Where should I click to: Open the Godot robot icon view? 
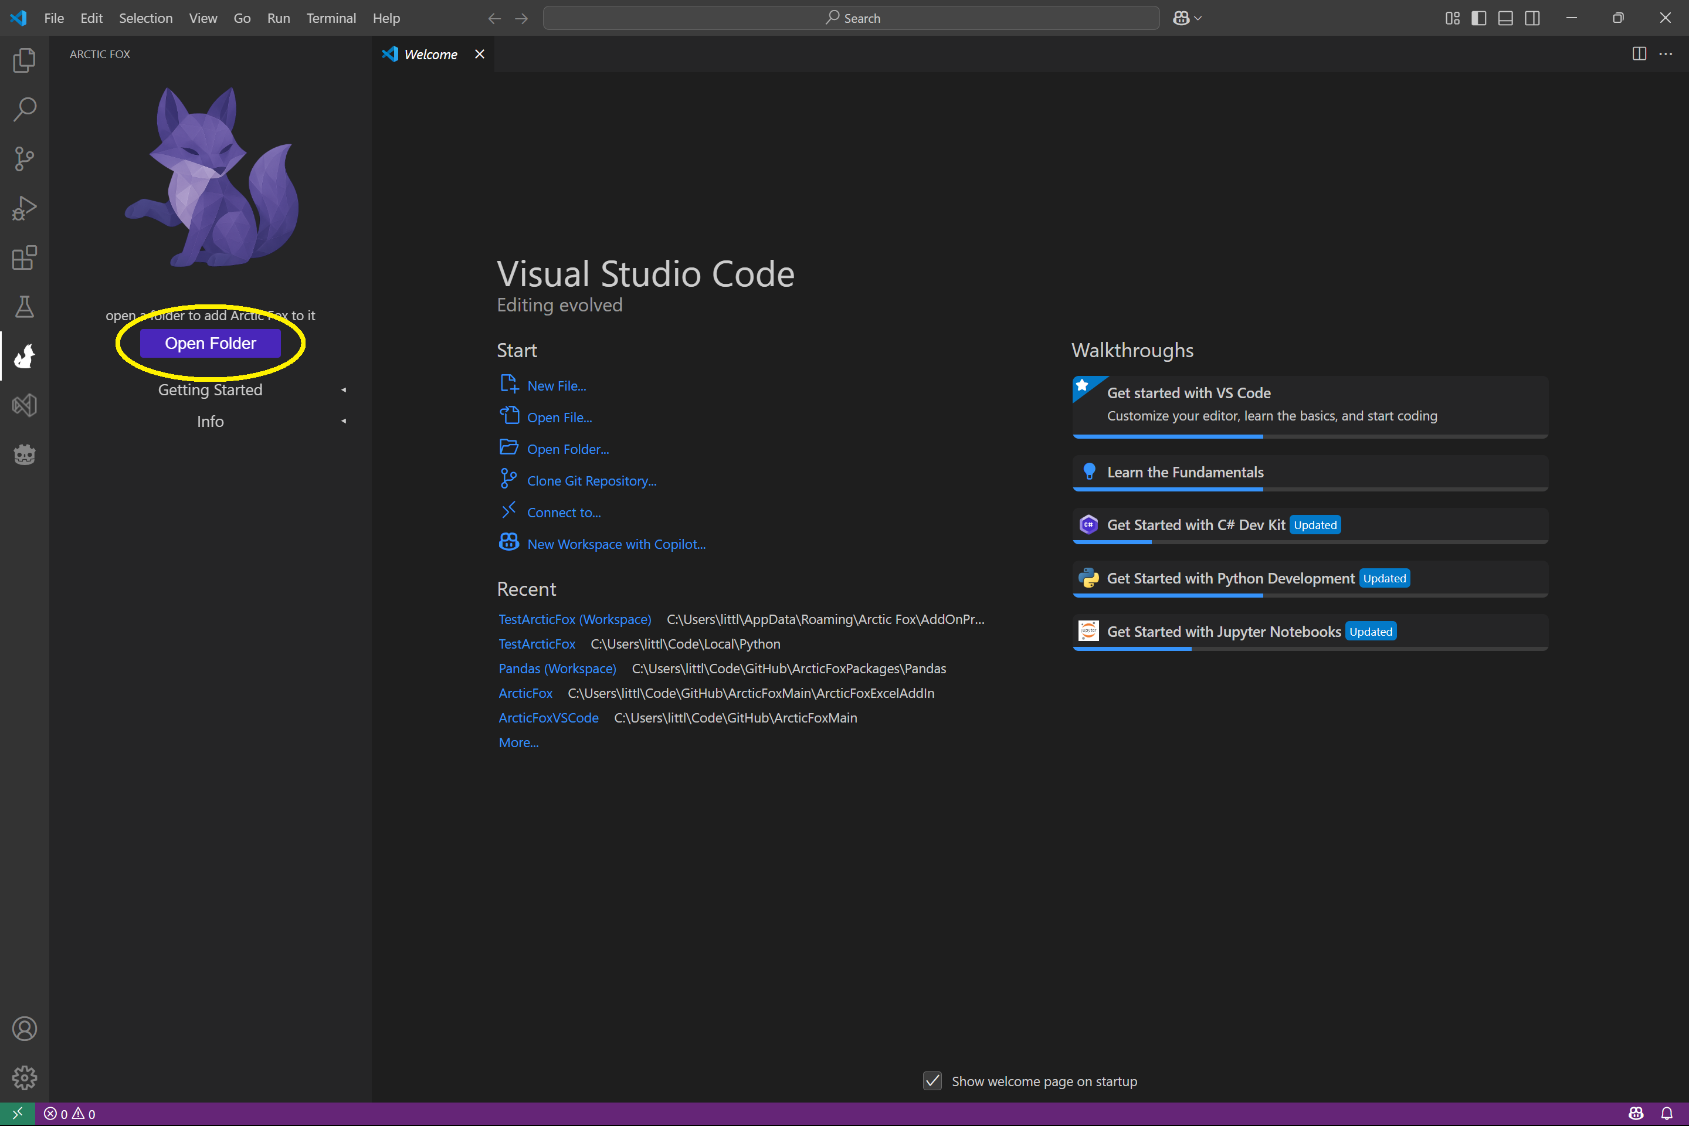[25, 454]
